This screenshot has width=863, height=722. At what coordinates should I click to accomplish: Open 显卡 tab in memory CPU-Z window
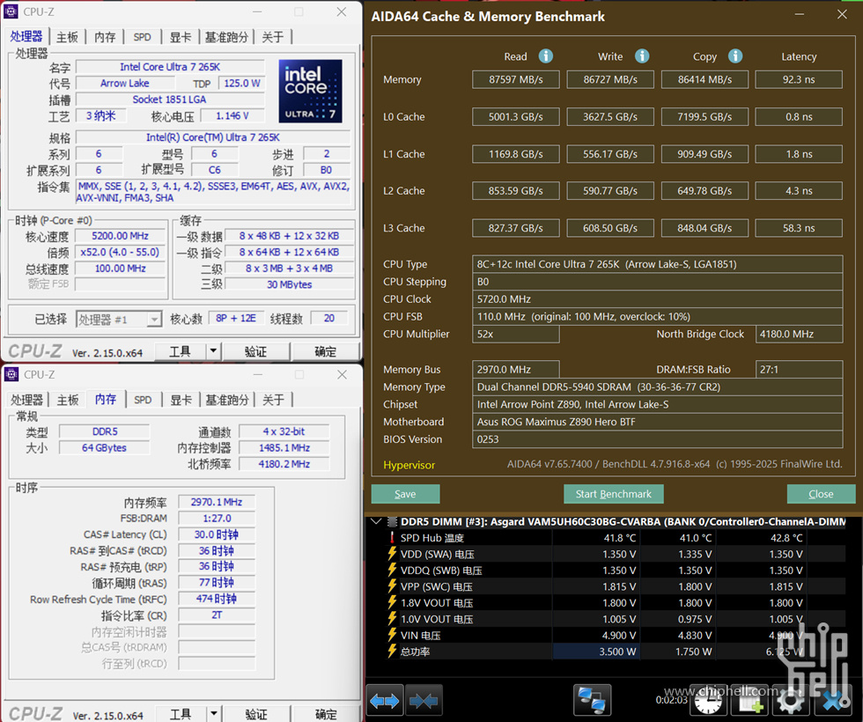pos(181,400)
